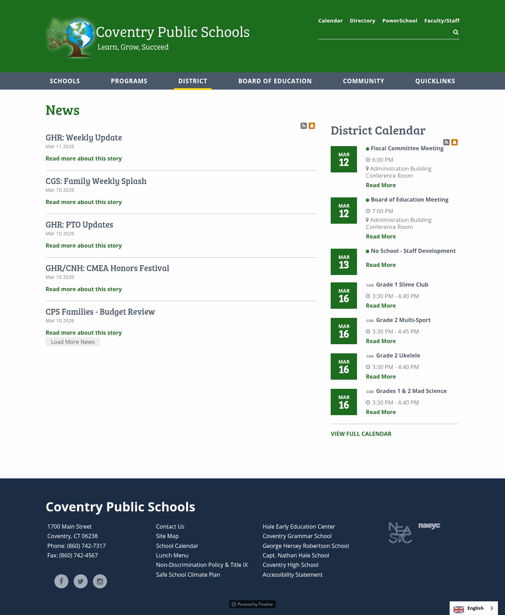505x615 pixels.
Task: Open Contact Us in footer
Action: [170, 526]
